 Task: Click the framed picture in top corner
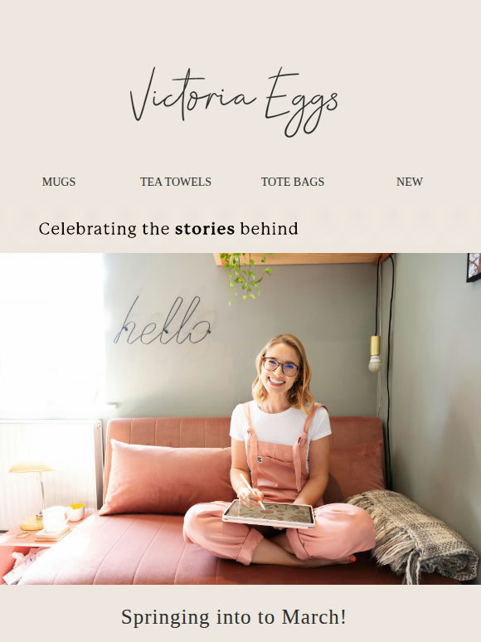click(x=474, y=267)
